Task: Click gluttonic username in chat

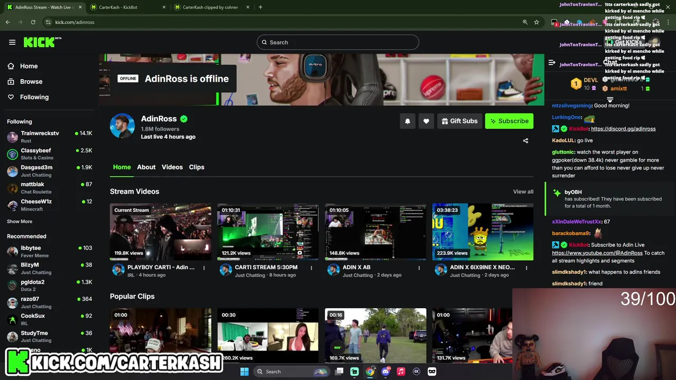Action: (563, 152)
